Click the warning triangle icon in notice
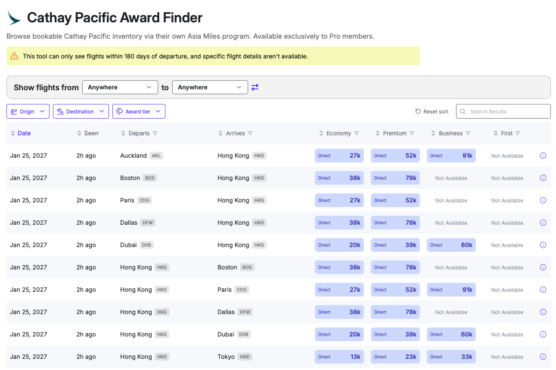 click(x=14, y=56)
